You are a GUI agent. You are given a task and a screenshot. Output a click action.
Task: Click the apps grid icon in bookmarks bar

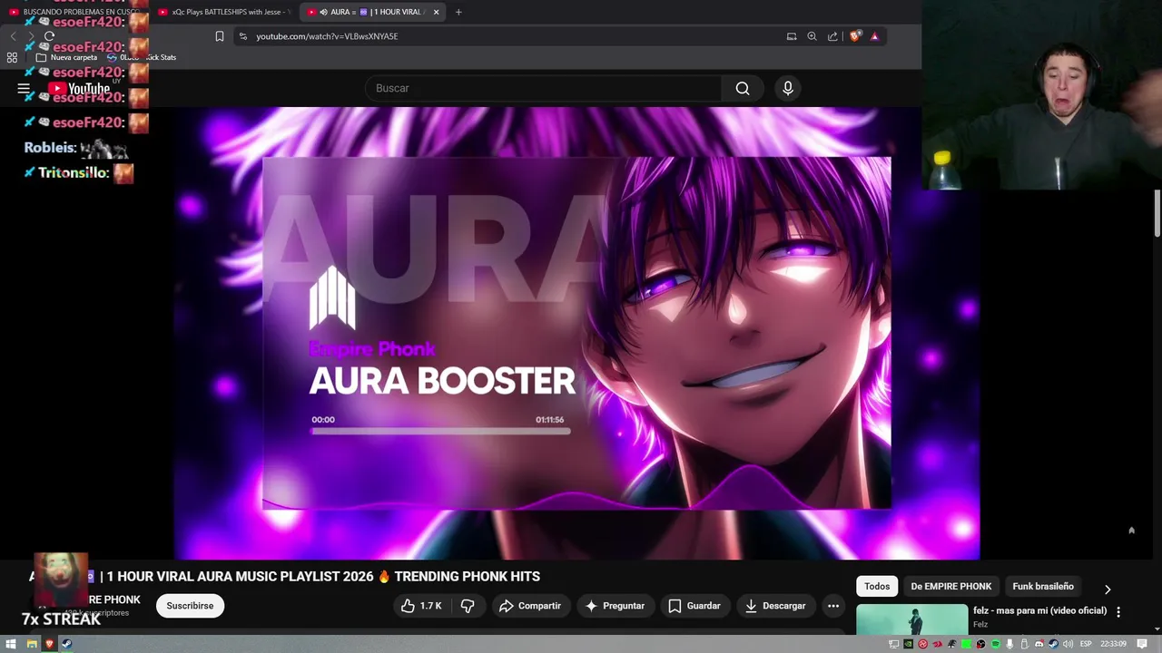[x=12, y=57]
